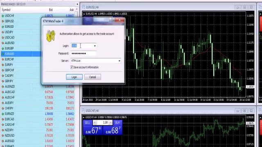
Task: Select EURUSD row in Market Watch
Action: [38, 27]
